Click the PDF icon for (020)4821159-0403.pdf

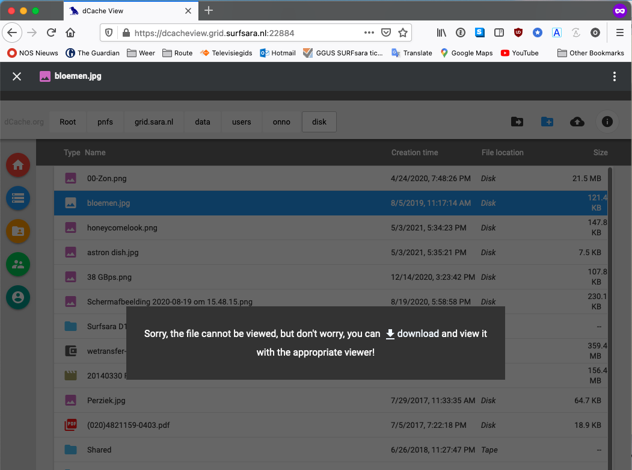(70, 425)
